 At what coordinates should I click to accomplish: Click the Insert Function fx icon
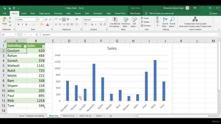[37, 34]
